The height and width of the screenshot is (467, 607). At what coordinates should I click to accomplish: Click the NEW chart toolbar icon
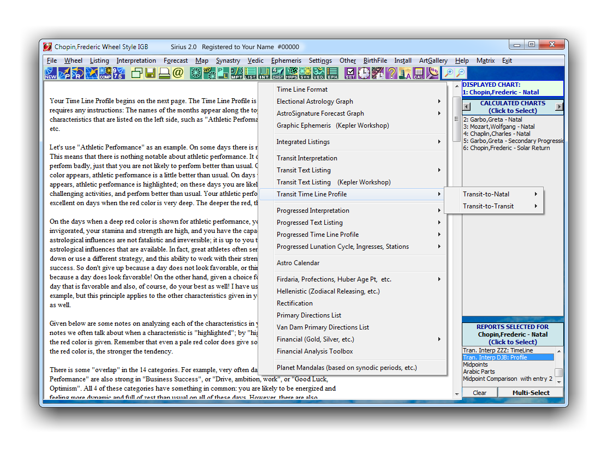tap(50, 73)
